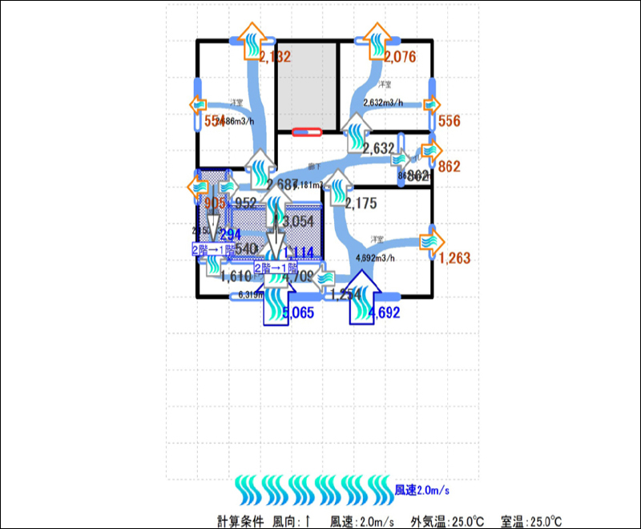Select the gray 2,687 internal airflow arrow
The width and height of the screenshot is (641, 529).
260,170
